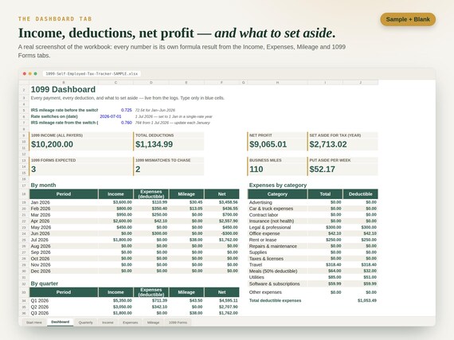Click the 1099 Forms Expected value 3
454x340 pixels.
[x=33, y=170]
